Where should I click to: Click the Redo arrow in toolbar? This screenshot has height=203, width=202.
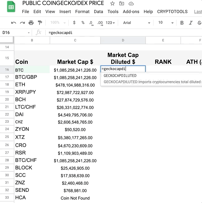[x=22, y=23]
